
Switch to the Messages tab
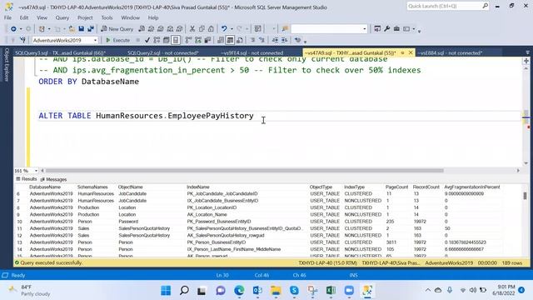53,179
